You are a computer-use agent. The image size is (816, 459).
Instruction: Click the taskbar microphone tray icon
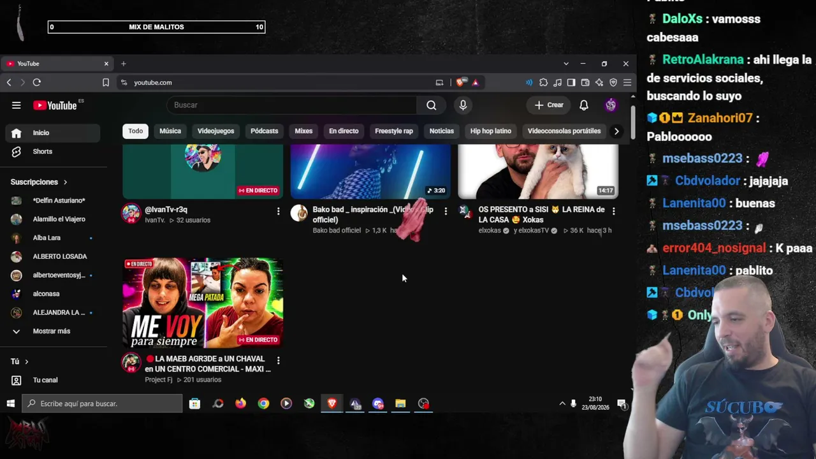pyautogui.click(x=574, y=404)
